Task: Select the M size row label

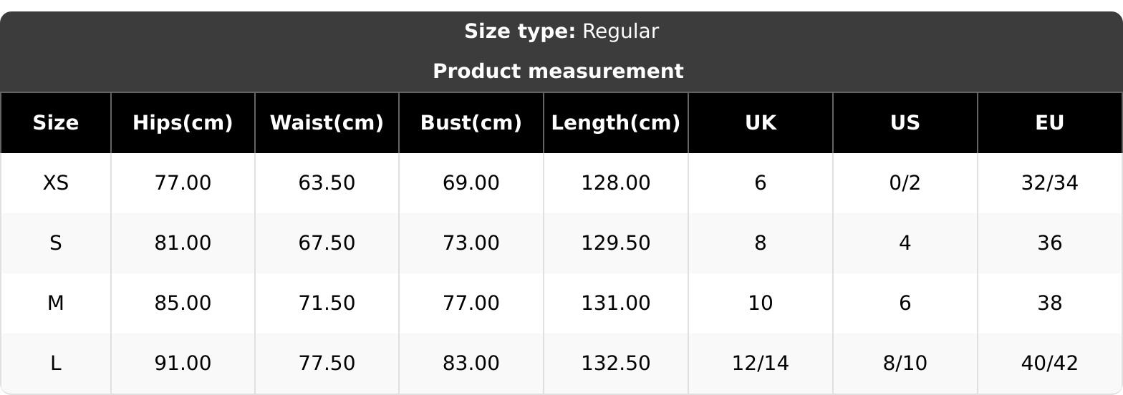Action: (56, 303)
